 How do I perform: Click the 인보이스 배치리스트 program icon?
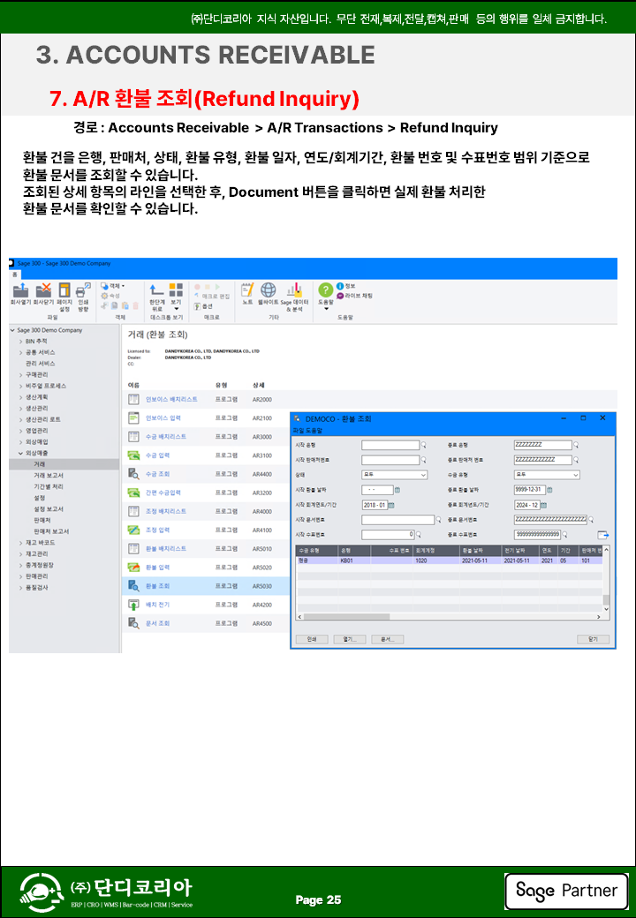click(x=133, y=399)
